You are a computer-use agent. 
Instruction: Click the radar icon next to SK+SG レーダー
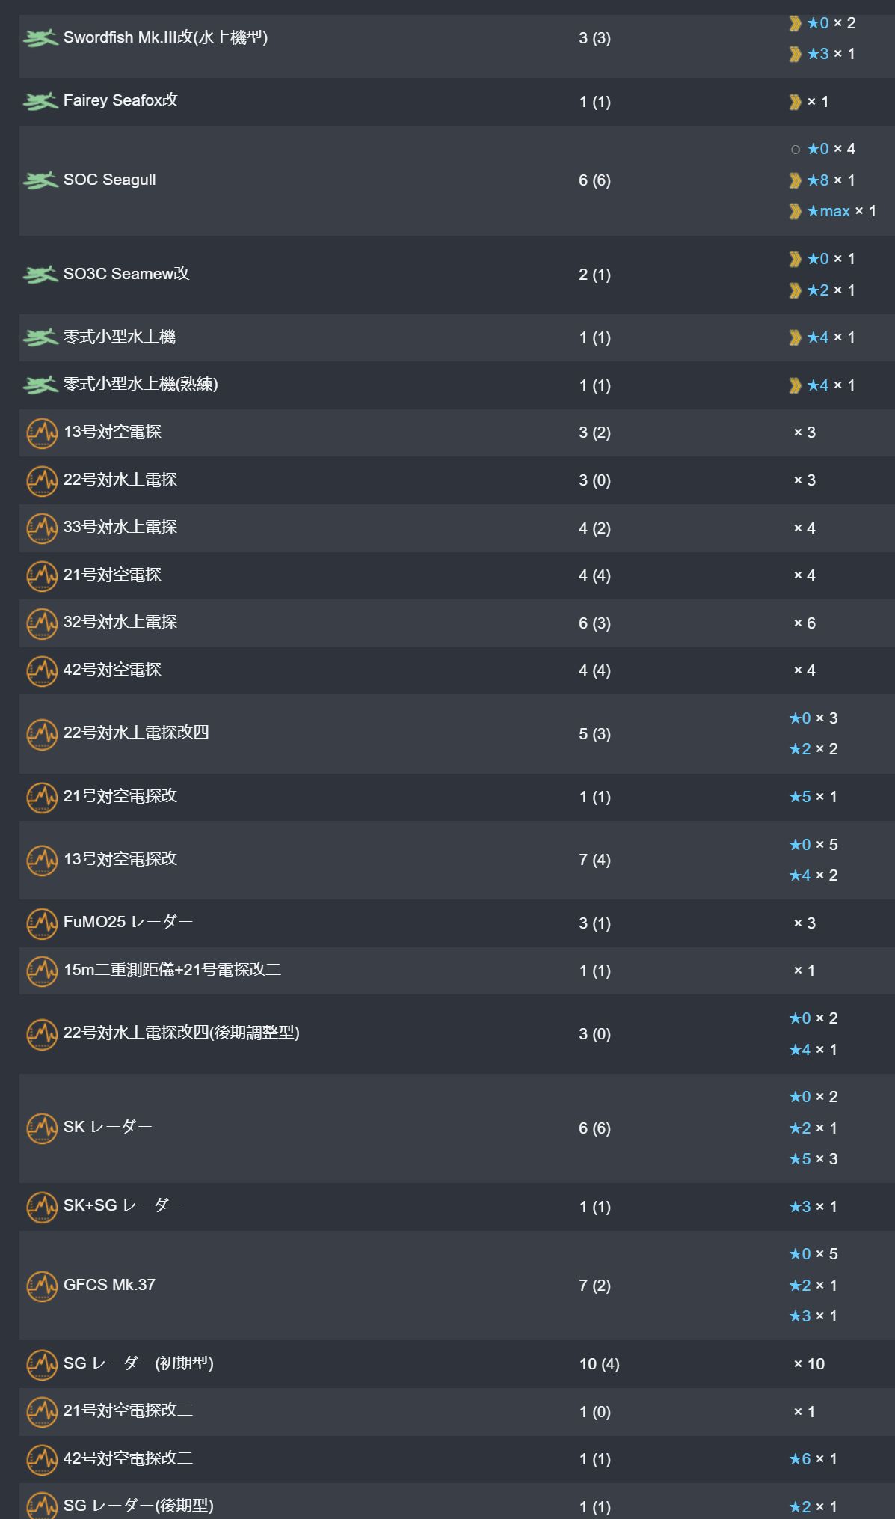[42, 1207]
